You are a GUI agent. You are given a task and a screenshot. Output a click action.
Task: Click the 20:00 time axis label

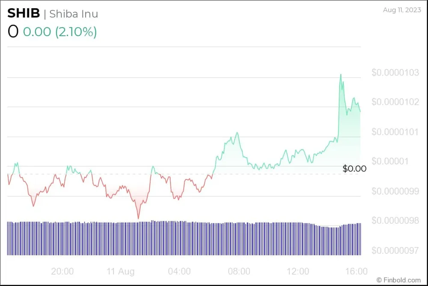coord(62,271)
